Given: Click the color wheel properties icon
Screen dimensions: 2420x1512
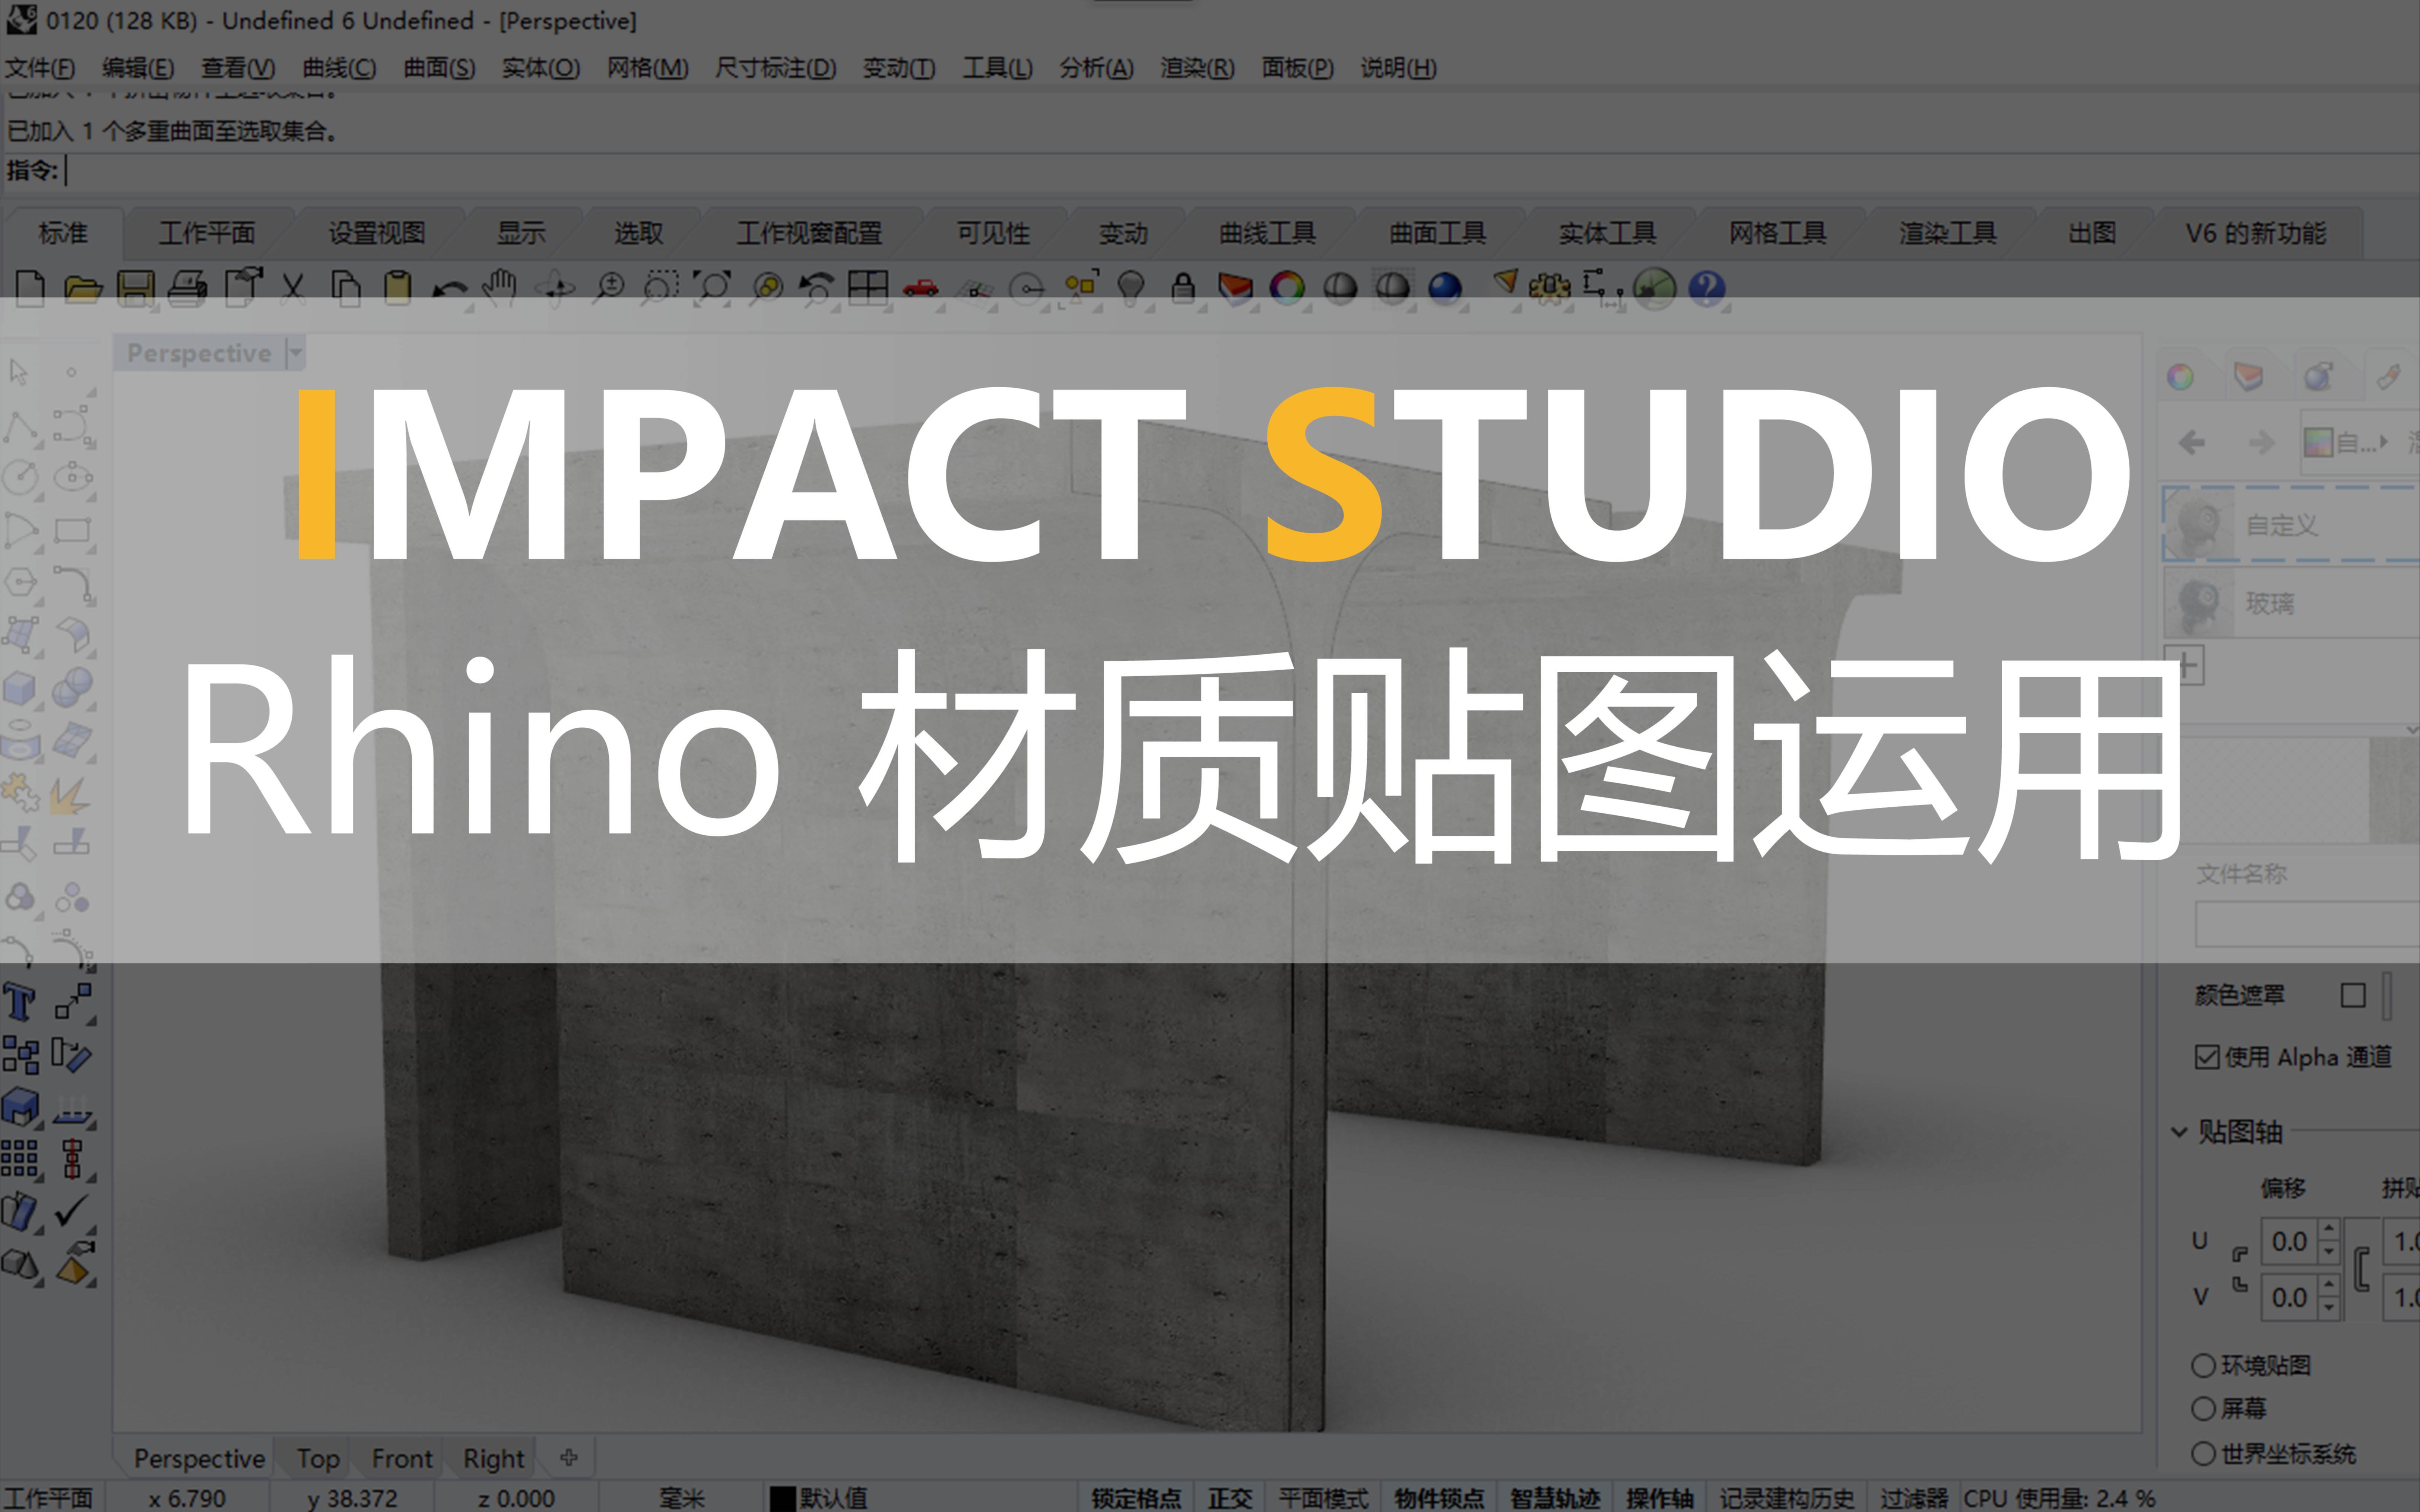Looking at the screenshot, I should coord(1287,287).
